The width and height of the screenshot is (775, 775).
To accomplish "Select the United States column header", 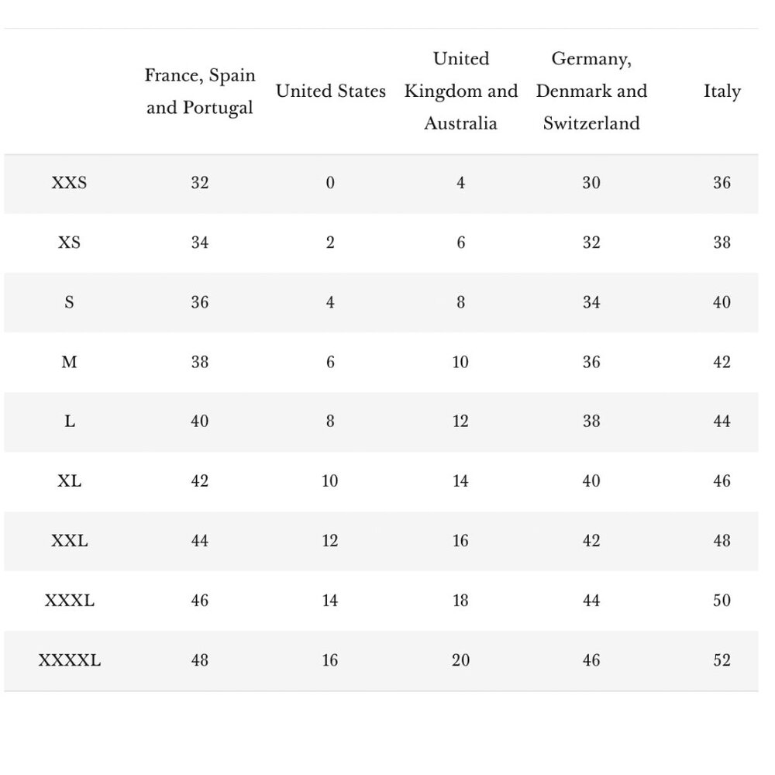I will 331,91.
